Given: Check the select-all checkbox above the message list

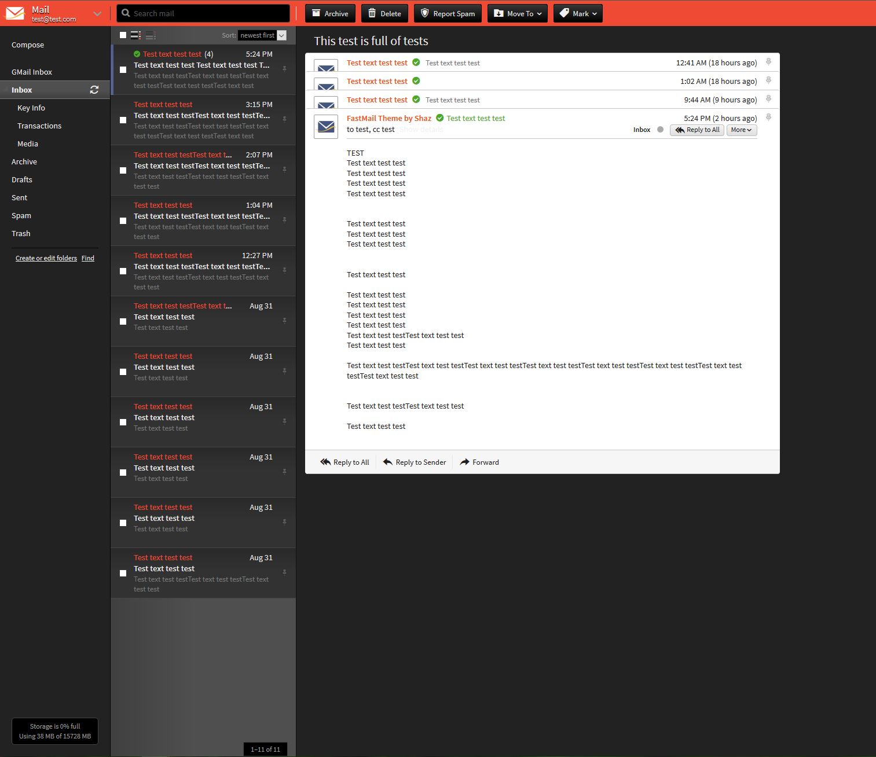Looking at the screenshot, I should click(123, 35).
